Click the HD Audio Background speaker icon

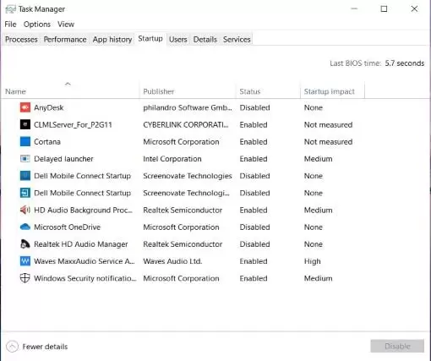coord(25,210)
